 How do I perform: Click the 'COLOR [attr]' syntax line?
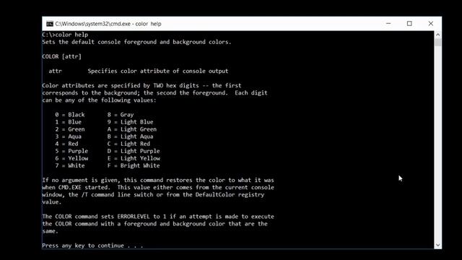(61, 56)
